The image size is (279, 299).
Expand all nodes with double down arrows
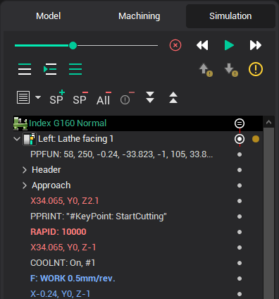coord(150,97)
